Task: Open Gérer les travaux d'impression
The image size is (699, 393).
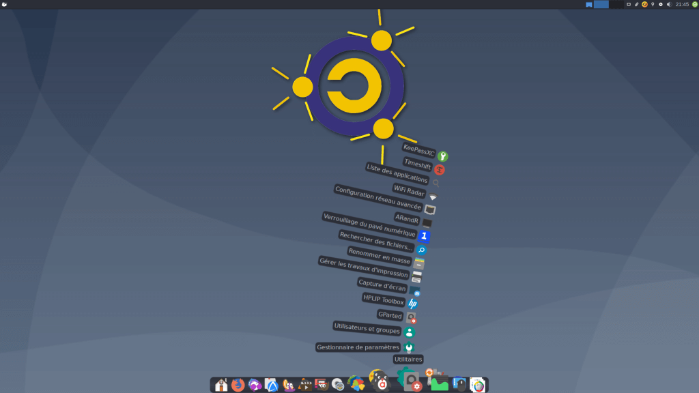Action: (364, 267)
